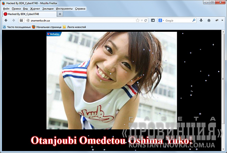Click the Forward navigation arrow
The width and height of the screenshot is (227, 153).
13,20
